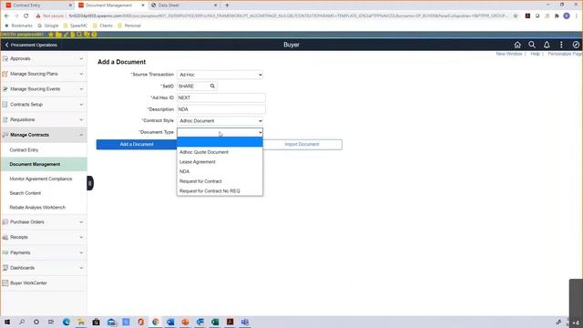
Task: Expand Manage Sourcing Plans
Action: pos(44,74)
